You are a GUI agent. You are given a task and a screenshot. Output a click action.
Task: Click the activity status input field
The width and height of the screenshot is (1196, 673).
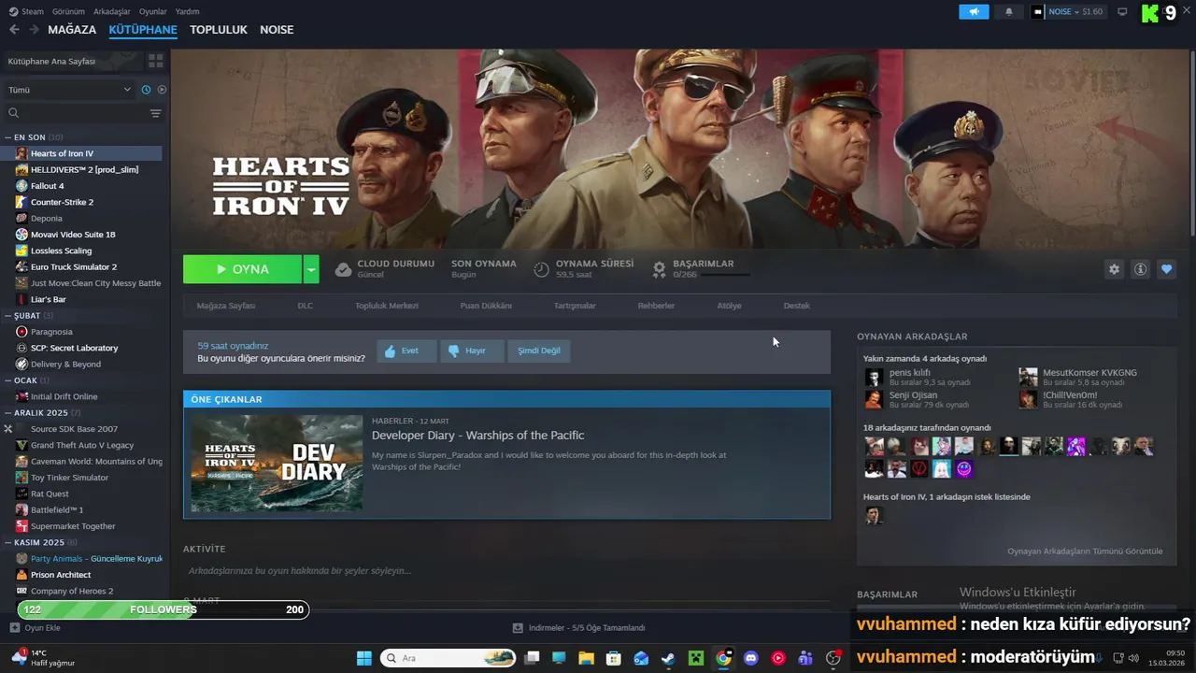click(505, 570)
